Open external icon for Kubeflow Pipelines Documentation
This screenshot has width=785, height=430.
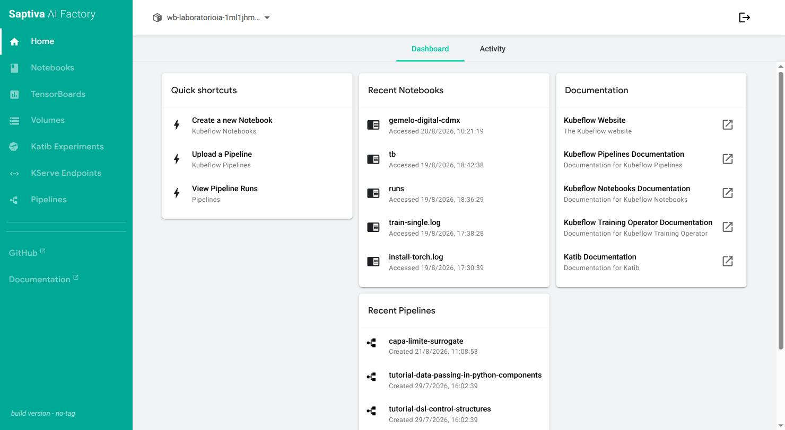pyautogui.click(x=728, y=159)
